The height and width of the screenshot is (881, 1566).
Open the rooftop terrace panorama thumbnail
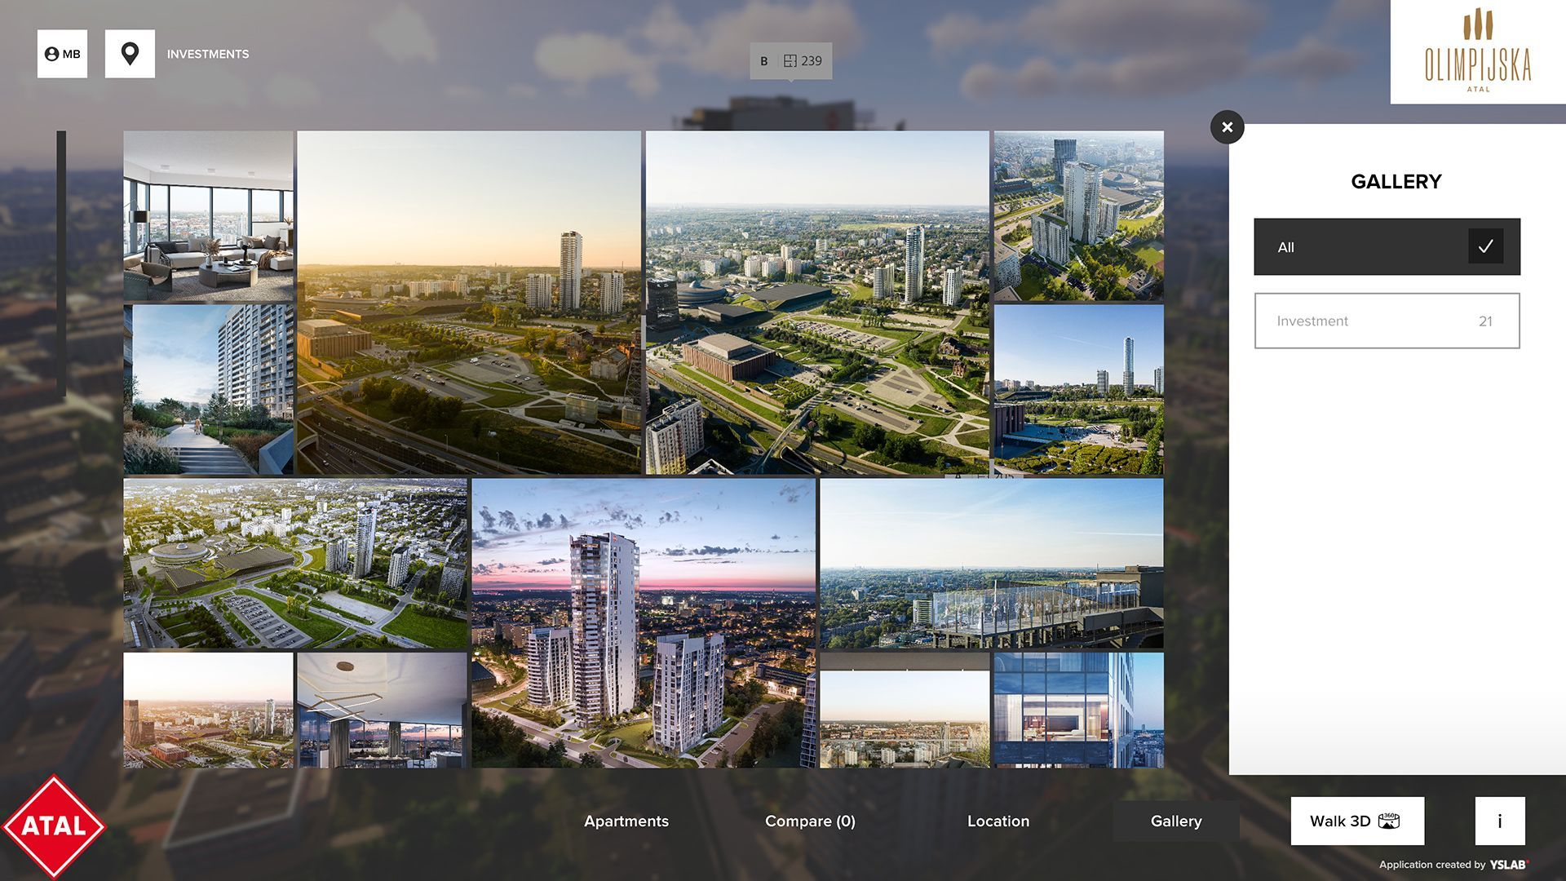[x=992, y=564]
